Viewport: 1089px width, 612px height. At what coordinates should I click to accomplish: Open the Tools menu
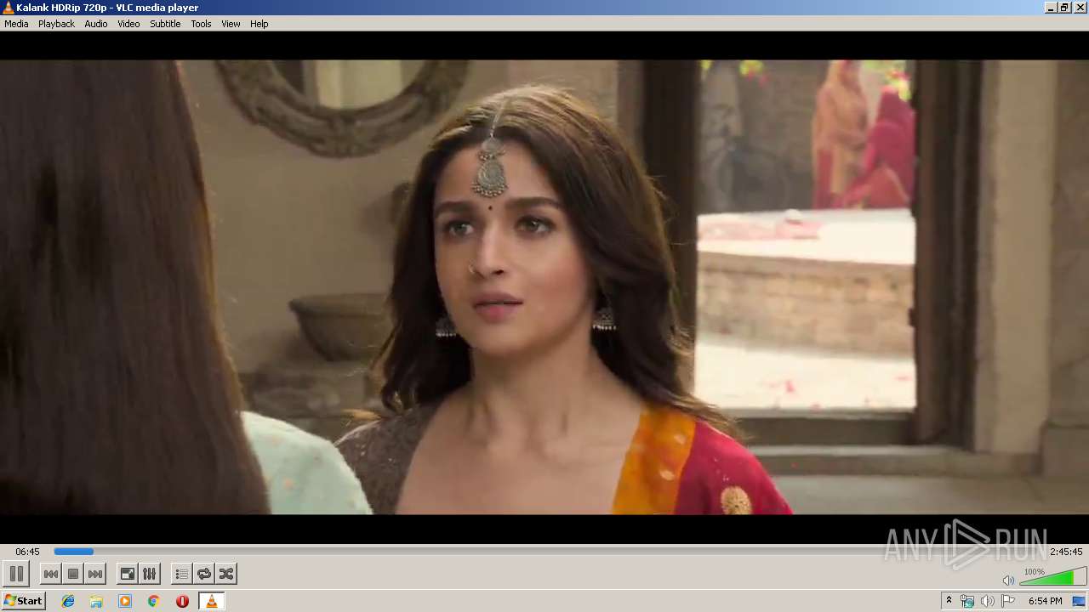pyautogui.click(x=201, y=24)
